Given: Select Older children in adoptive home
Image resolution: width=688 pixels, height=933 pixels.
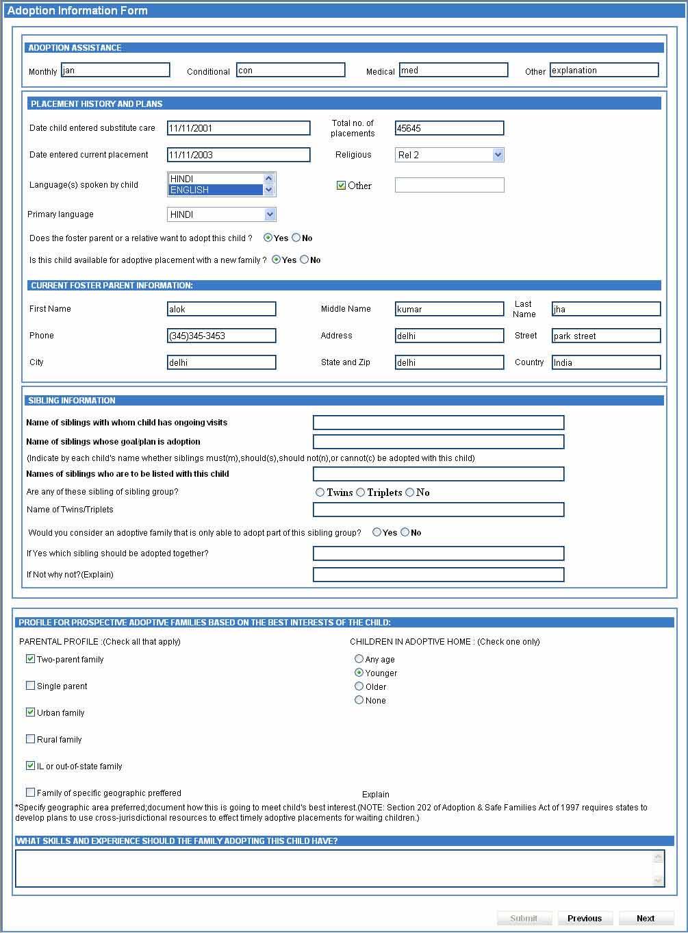Looking at the screenshot, I should 359,686.
